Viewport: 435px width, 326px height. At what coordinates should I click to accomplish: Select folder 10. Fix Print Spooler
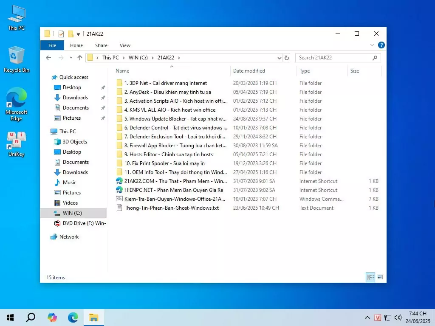click(164, 163)
